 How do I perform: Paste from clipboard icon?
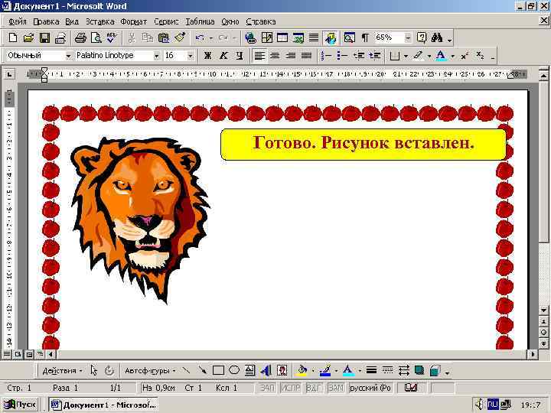click(164, 37)
